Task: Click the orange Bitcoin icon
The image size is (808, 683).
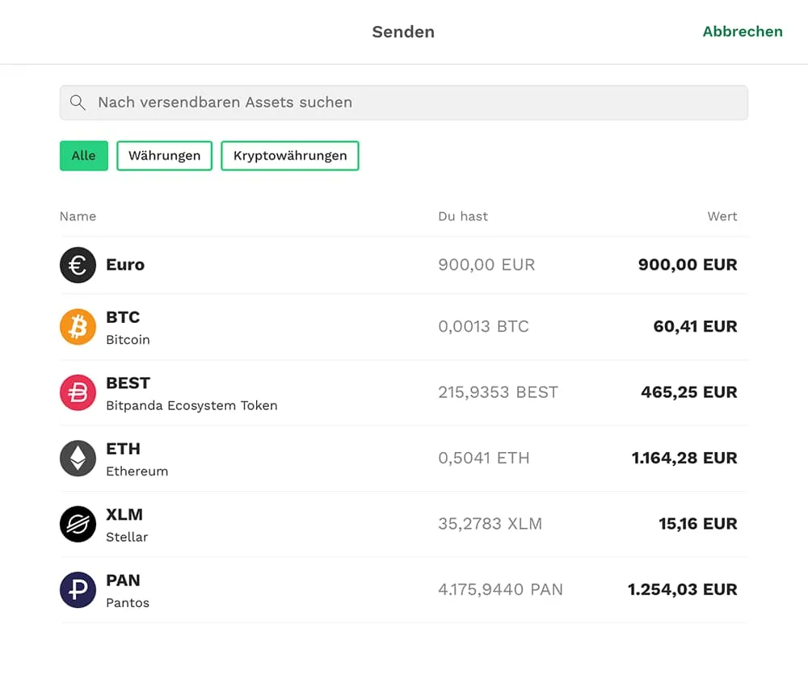Action: click(x=78, y=327)
